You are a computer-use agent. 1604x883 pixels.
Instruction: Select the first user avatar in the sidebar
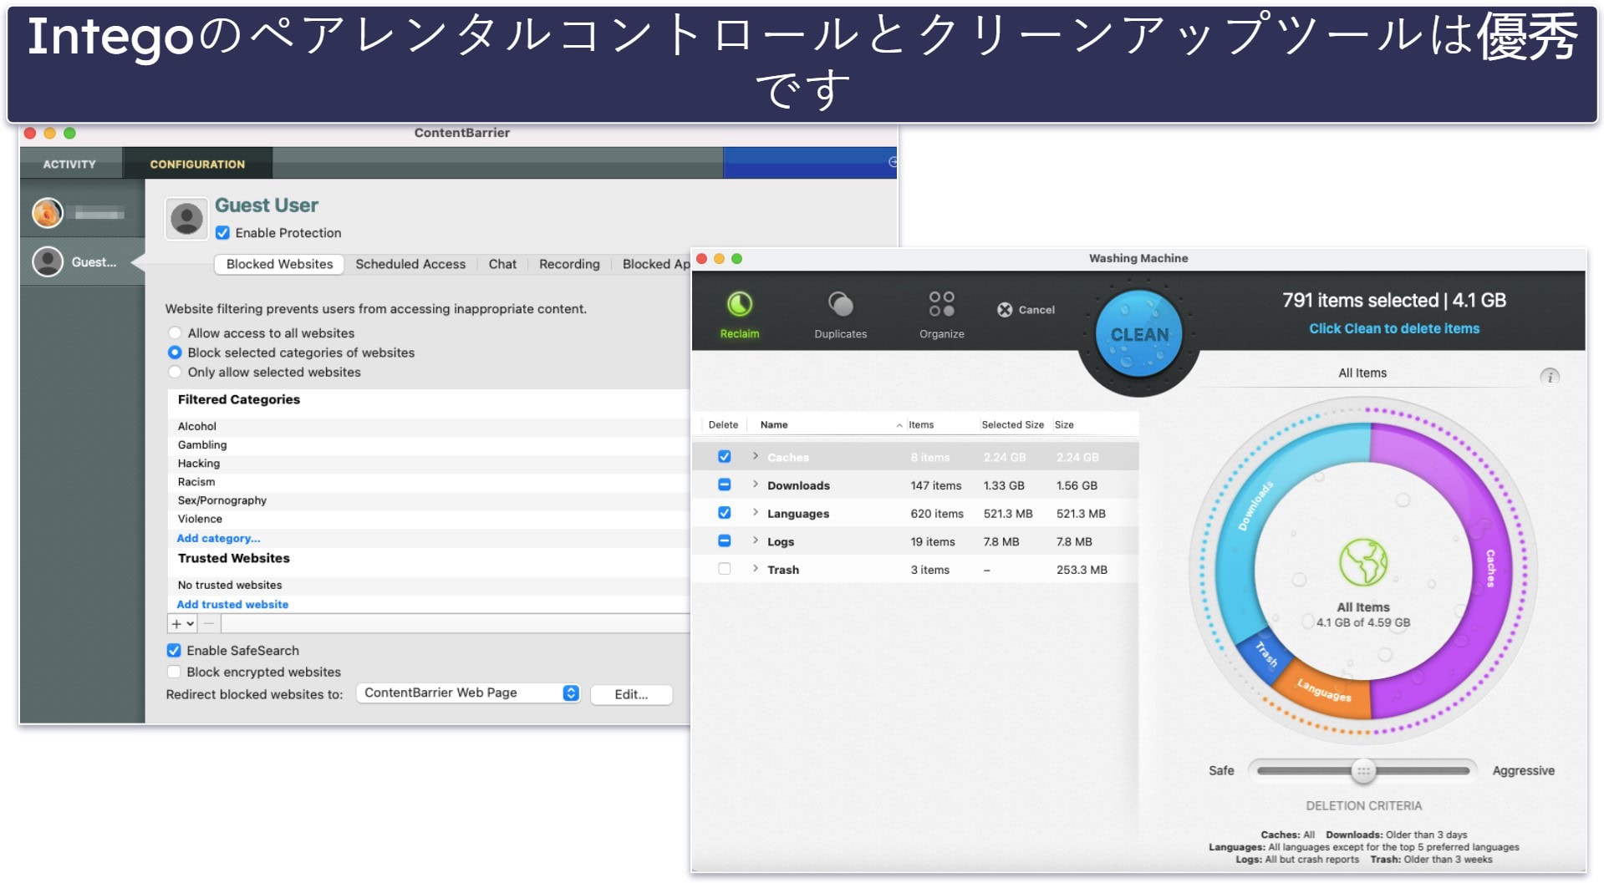[48, 213]
